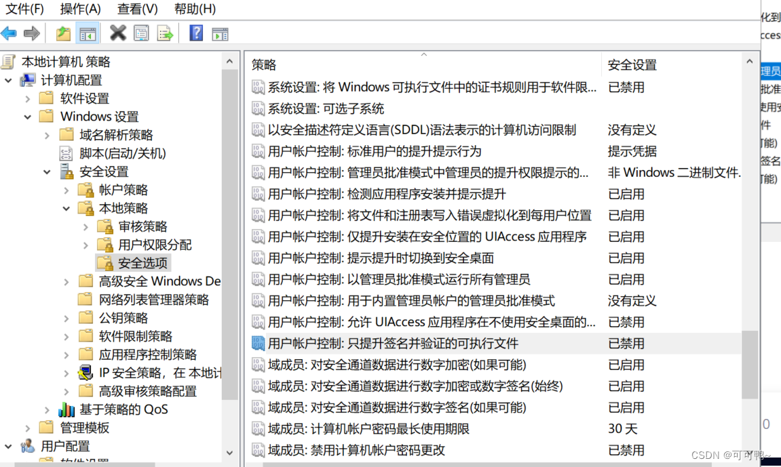Click the Help question mark icon
Viewport: 781px width, 467px height.
pos(196,33)
